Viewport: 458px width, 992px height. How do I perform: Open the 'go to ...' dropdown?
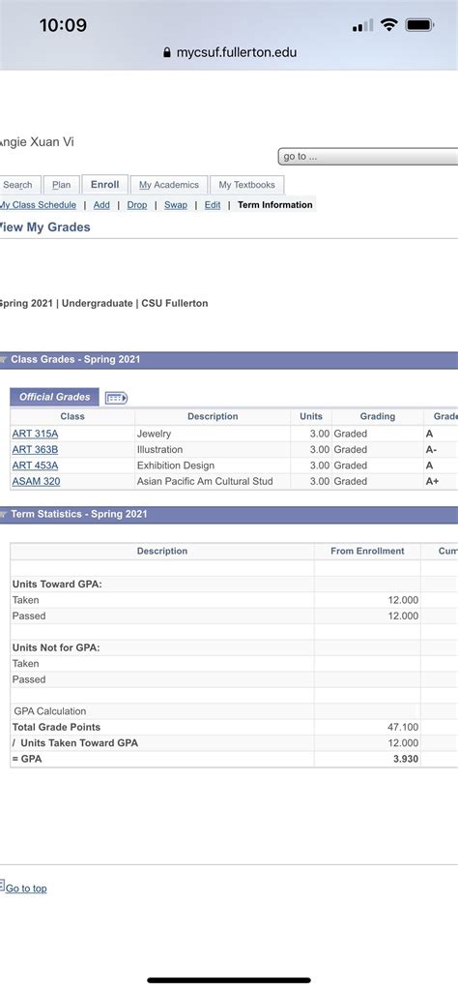(368, 156)
